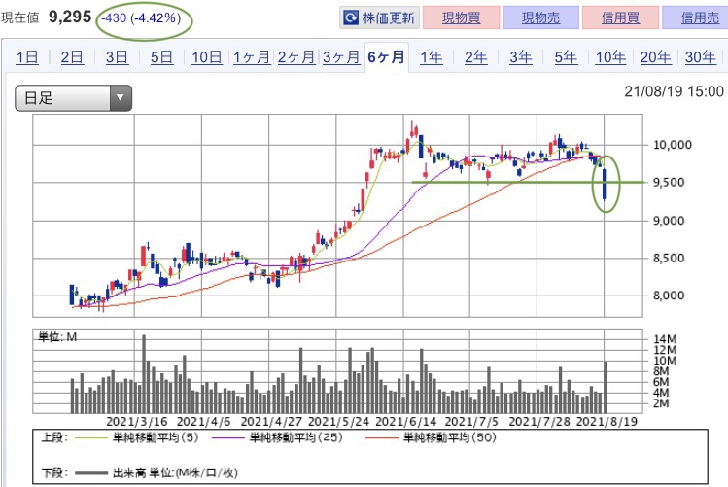Click the 10,000 price axis label

pyautogui.click(x=673, y=145)
